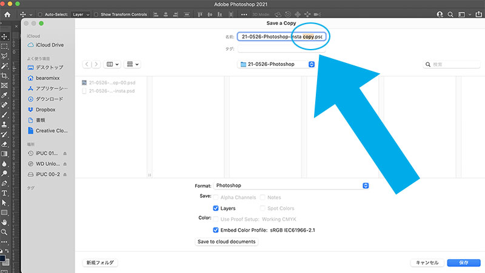Image resolution: width=485 pixels, height=273 pixels.
Task: Click the file name input field
Action: pos(281,37)
